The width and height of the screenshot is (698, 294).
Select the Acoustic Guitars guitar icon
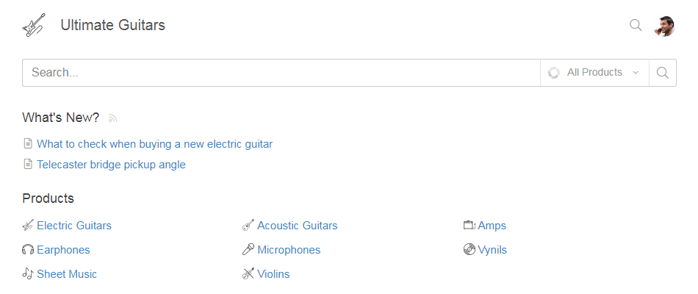248,226
